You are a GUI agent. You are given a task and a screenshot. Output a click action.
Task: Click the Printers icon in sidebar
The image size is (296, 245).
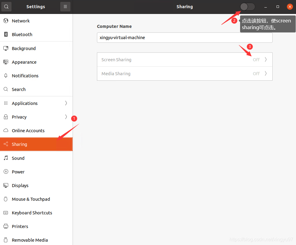6,227
